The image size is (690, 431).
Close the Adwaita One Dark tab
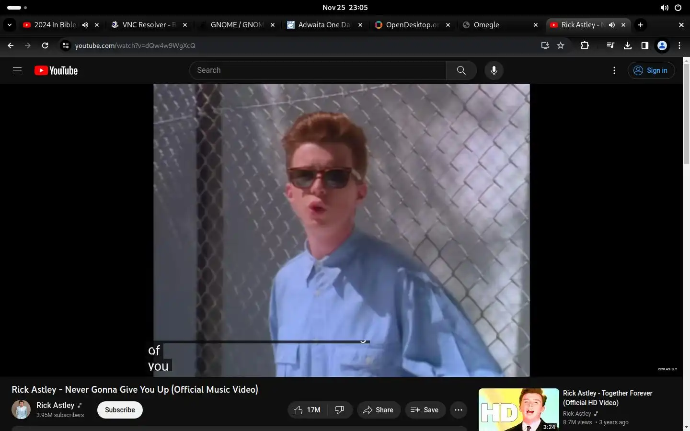click(360, 25)
